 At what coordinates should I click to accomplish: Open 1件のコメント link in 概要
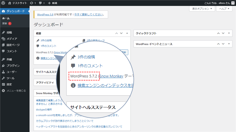[x=48, y=46]
